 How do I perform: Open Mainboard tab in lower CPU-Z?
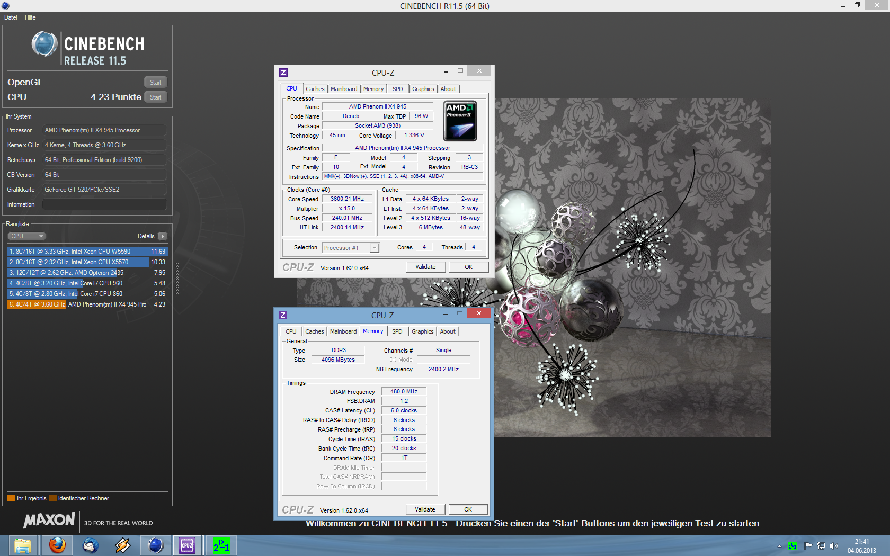343,331
